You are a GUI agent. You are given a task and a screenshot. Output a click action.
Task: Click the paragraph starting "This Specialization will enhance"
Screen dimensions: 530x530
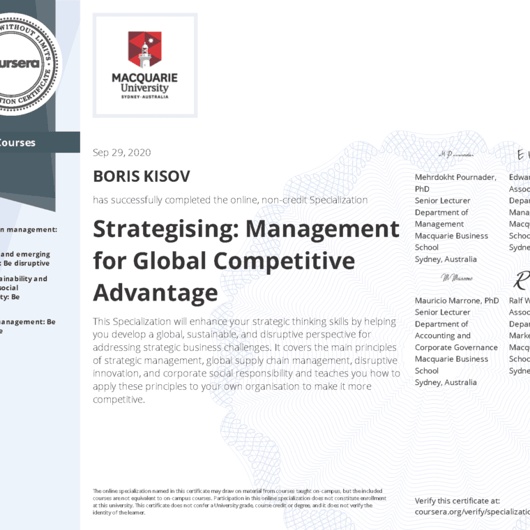tap(246, 361)
